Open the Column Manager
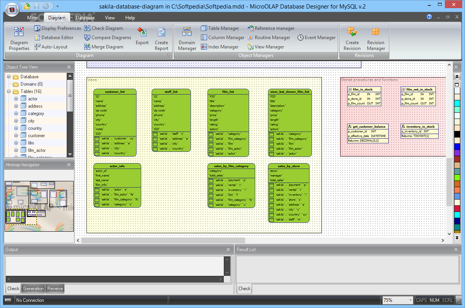 [x=223, y=38]
